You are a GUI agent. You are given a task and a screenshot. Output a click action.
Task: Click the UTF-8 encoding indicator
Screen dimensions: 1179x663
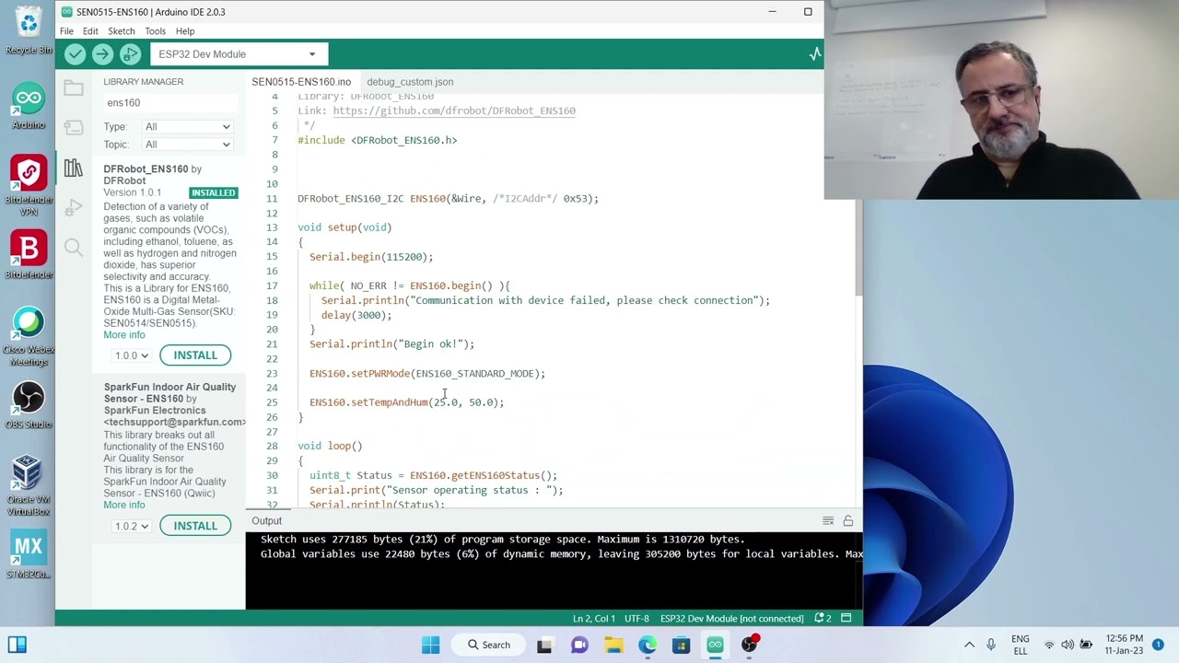click(636, 619)
